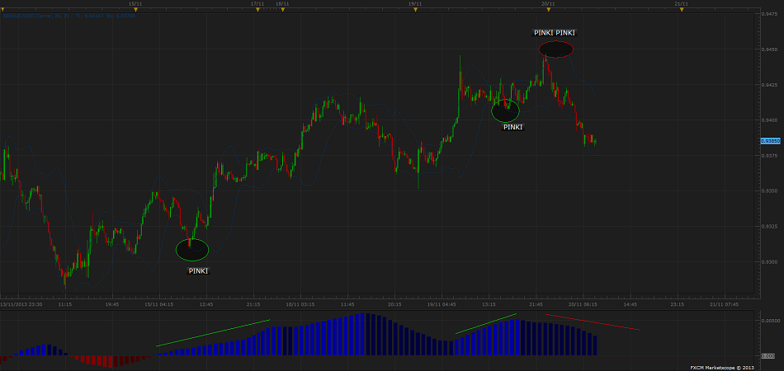The image size is (784, 371).
Task: Select the Bollinger Bands indicator label at top left
Action: 50,16
